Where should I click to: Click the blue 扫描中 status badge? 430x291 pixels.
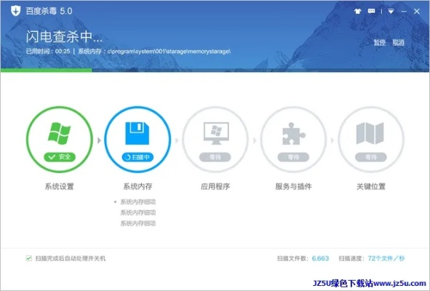point(138,157)
